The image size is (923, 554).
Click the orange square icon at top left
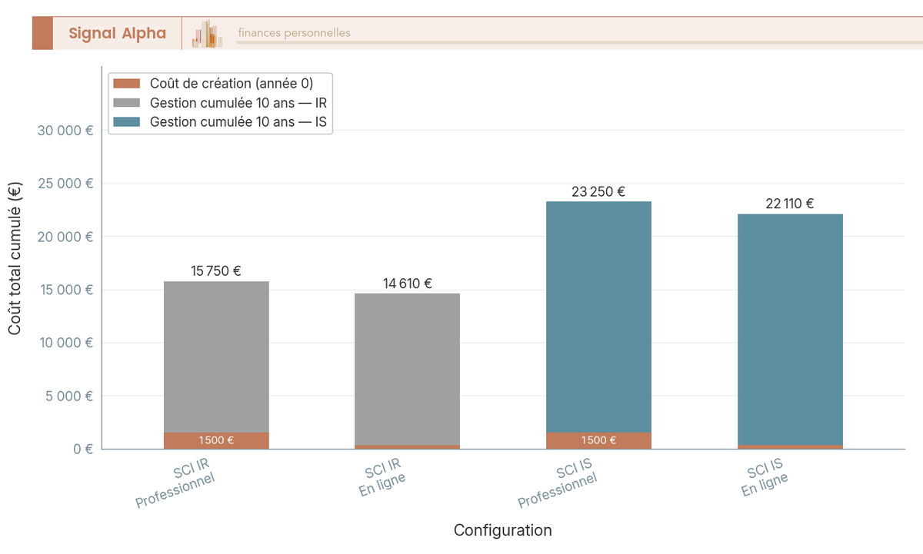click(x=43, y=32)
